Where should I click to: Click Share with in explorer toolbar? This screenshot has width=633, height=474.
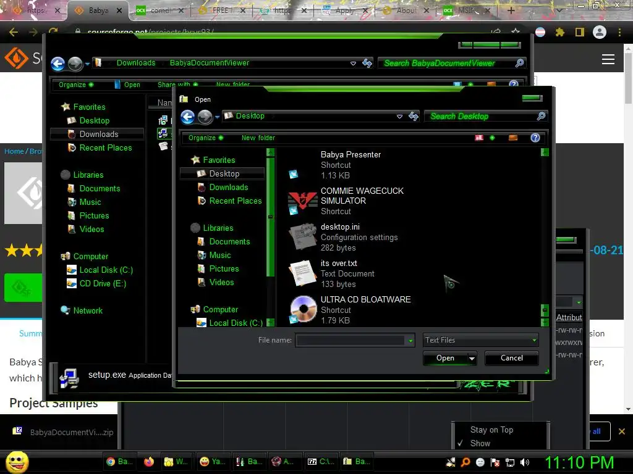(177, 85)
